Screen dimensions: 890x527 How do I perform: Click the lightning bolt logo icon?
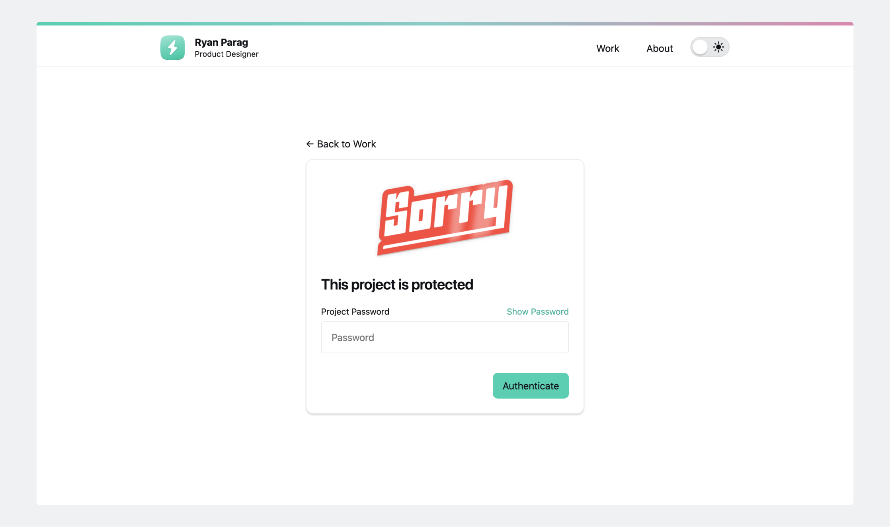pyautogui.click(x=172, y=47)
